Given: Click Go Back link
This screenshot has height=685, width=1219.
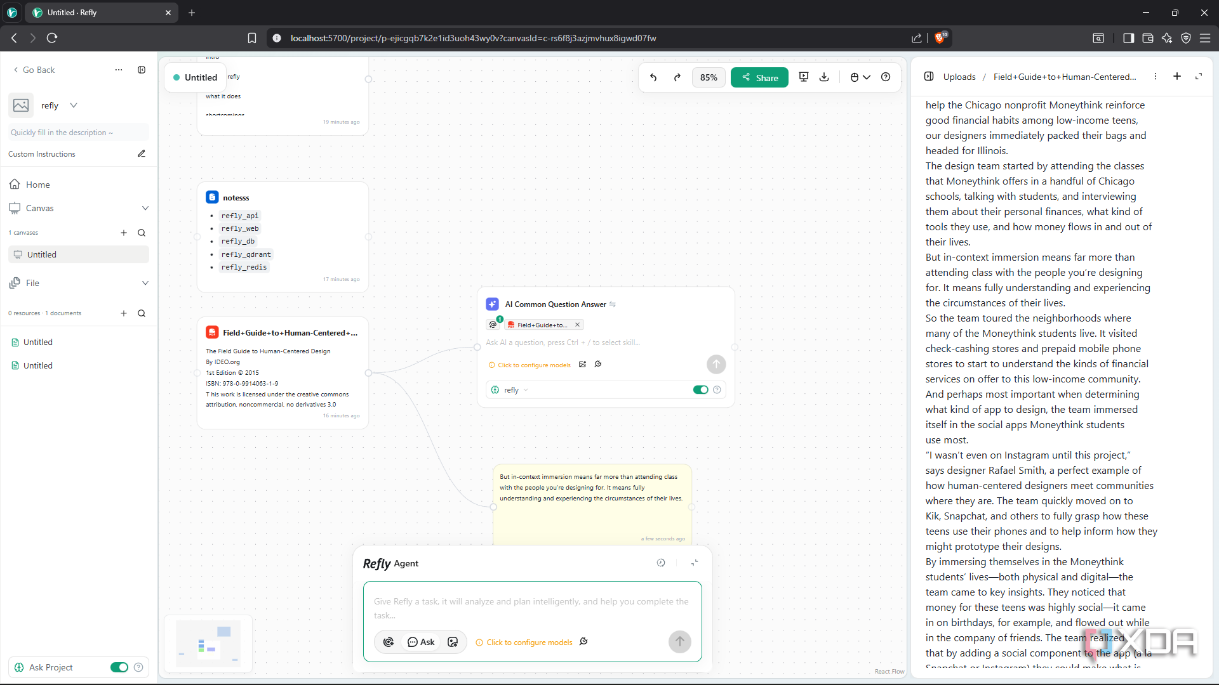Looking at the screenshot, I should 34,70.
